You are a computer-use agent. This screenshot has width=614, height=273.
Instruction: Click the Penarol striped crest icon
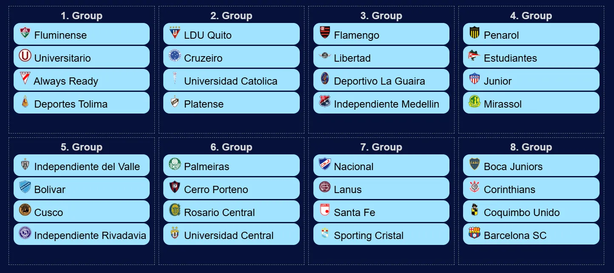(x=475, y=33)
